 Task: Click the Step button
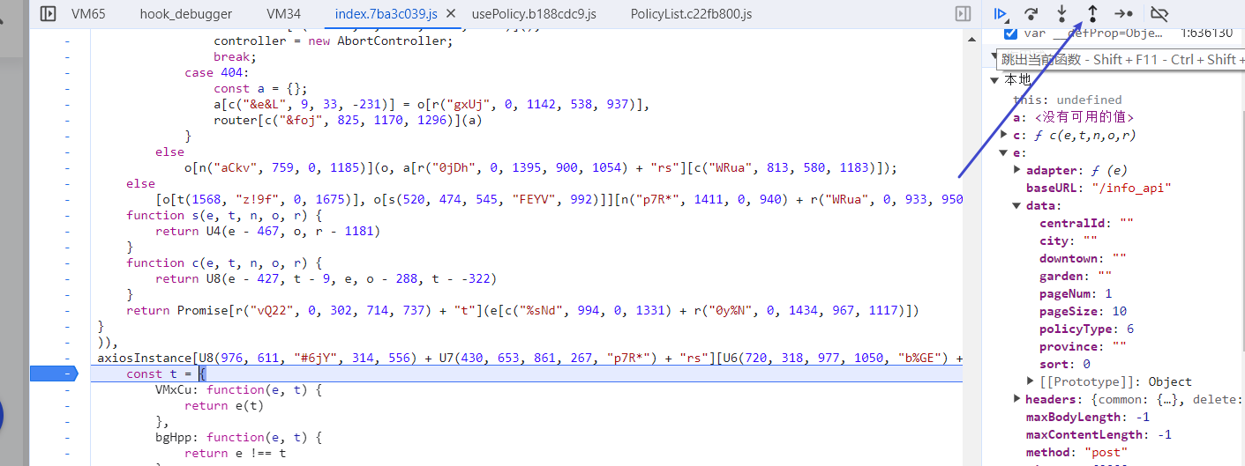1123,14
